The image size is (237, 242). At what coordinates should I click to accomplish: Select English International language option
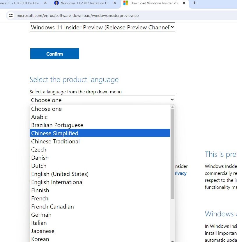click(57, 182)
